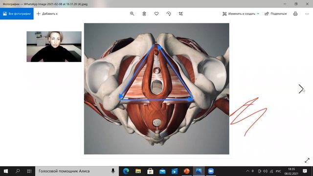Open clock and date flyout
The height and width of the screenshot is (176, 313).
pos(291,171)
